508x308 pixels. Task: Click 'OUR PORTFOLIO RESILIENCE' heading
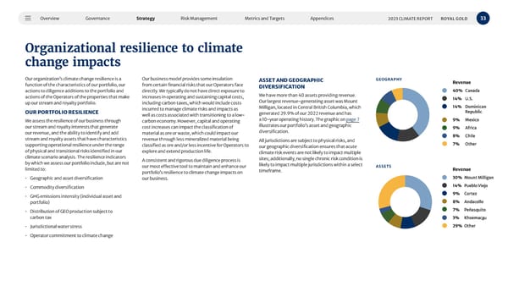tap(62, 113)
